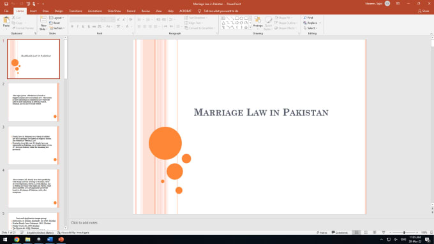
Task: Show hidden system tray icons
Action: [x=382, y=240]
